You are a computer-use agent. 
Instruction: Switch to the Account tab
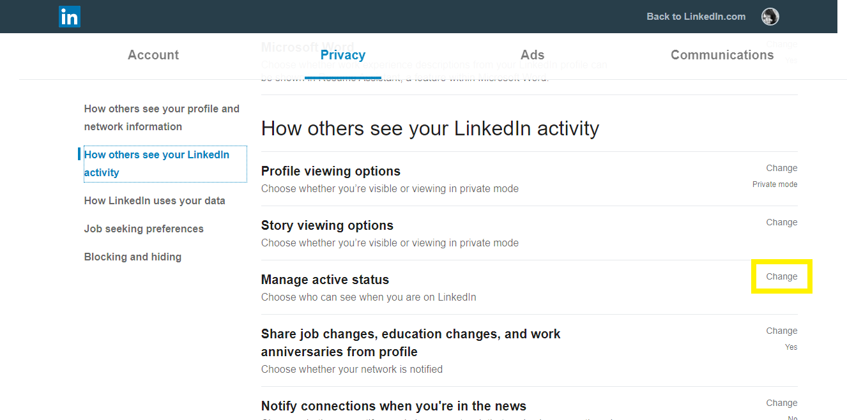point(153,55)
